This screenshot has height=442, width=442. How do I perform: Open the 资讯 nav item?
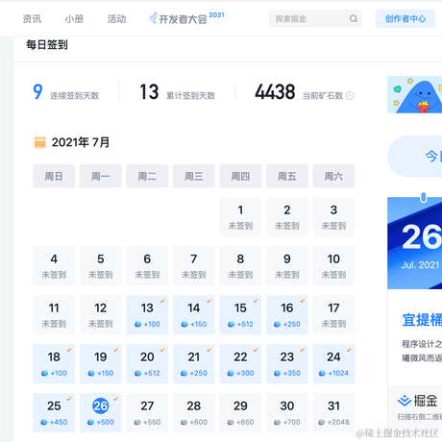point(32,19)
